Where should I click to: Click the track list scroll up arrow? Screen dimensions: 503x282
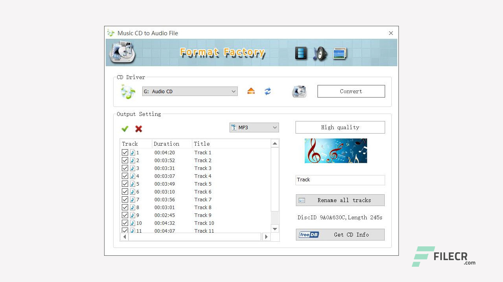[x=275, y=144]
